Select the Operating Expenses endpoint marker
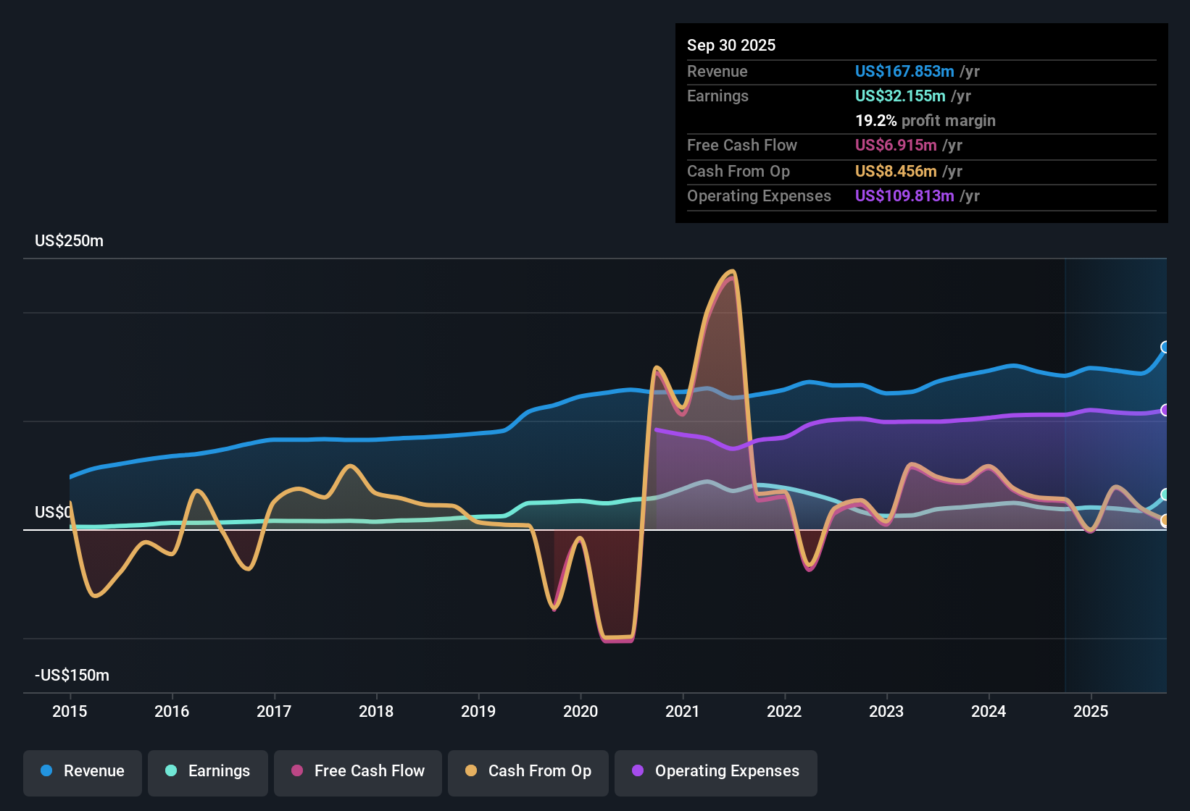The width and height of the screenshot is (1190, 811). (1165, 409)
